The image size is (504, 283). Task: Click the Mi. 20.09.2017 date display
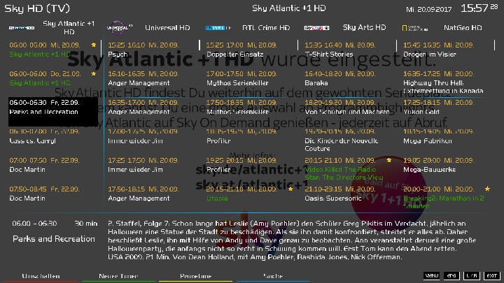pyautogui.click(x=428, y=9)
